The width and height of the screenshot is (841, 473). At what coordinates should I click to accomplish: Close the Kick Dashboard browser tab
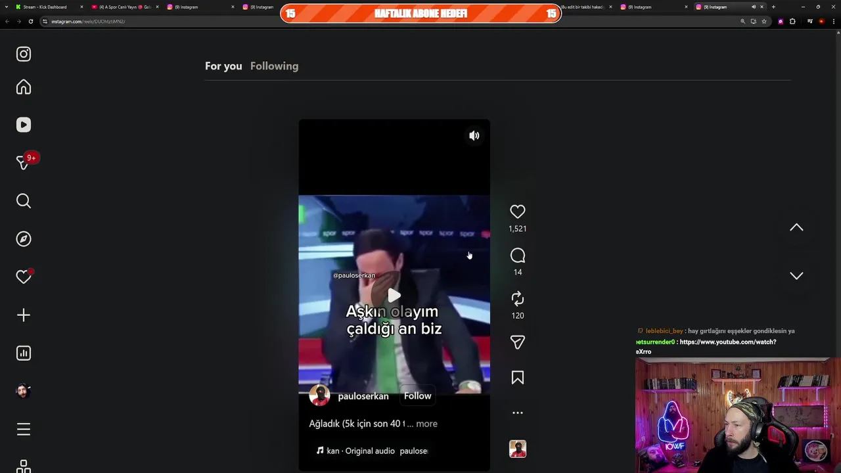tap(81, 7)
